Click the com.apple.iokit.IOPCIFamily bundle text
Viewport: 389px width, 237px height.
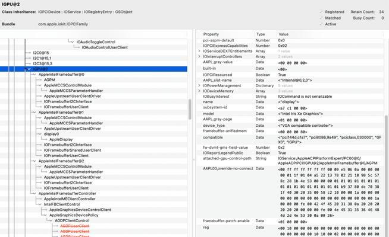63,24
